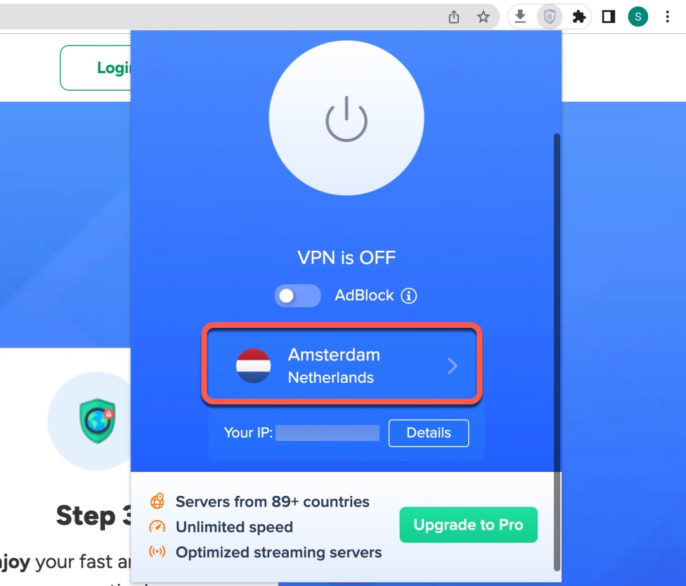Open the Chrome downloads icon

coord(520,17)
